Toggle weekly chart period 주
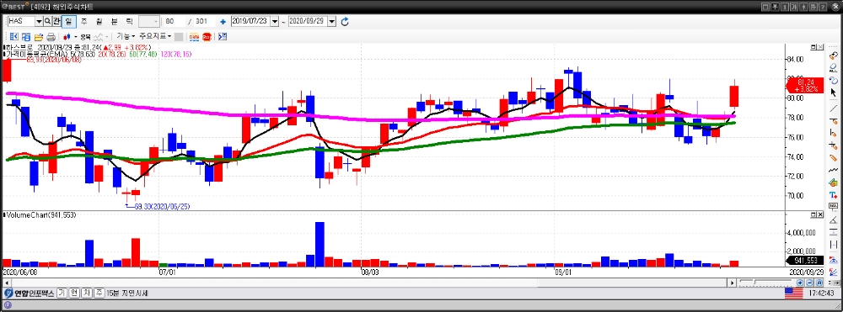The image size is (843, 312). tap(83, 21)
